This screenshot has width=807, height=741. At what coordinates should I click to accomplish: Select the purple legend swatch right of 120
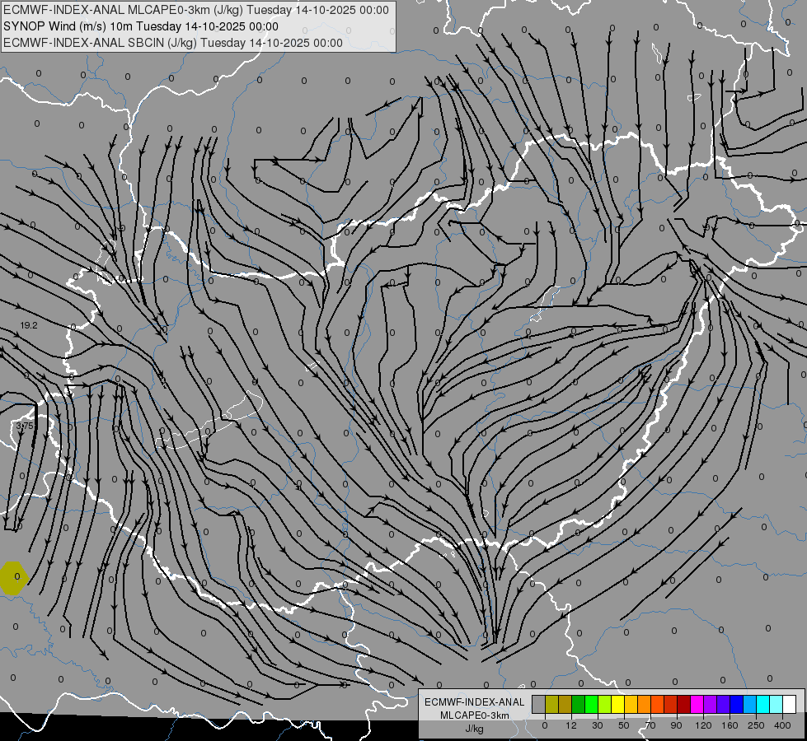pyautogui.click(x=711, y=704)
